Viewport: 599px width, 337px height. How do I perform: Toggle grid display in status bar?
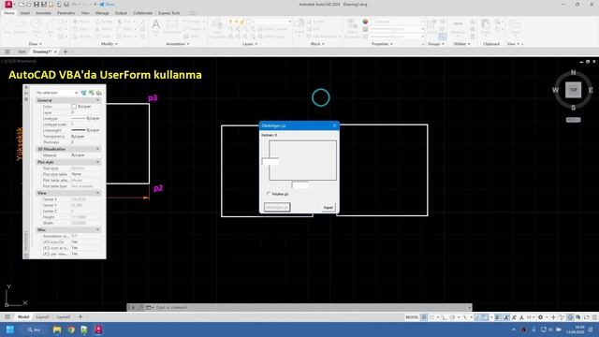(x=424, y=317)
